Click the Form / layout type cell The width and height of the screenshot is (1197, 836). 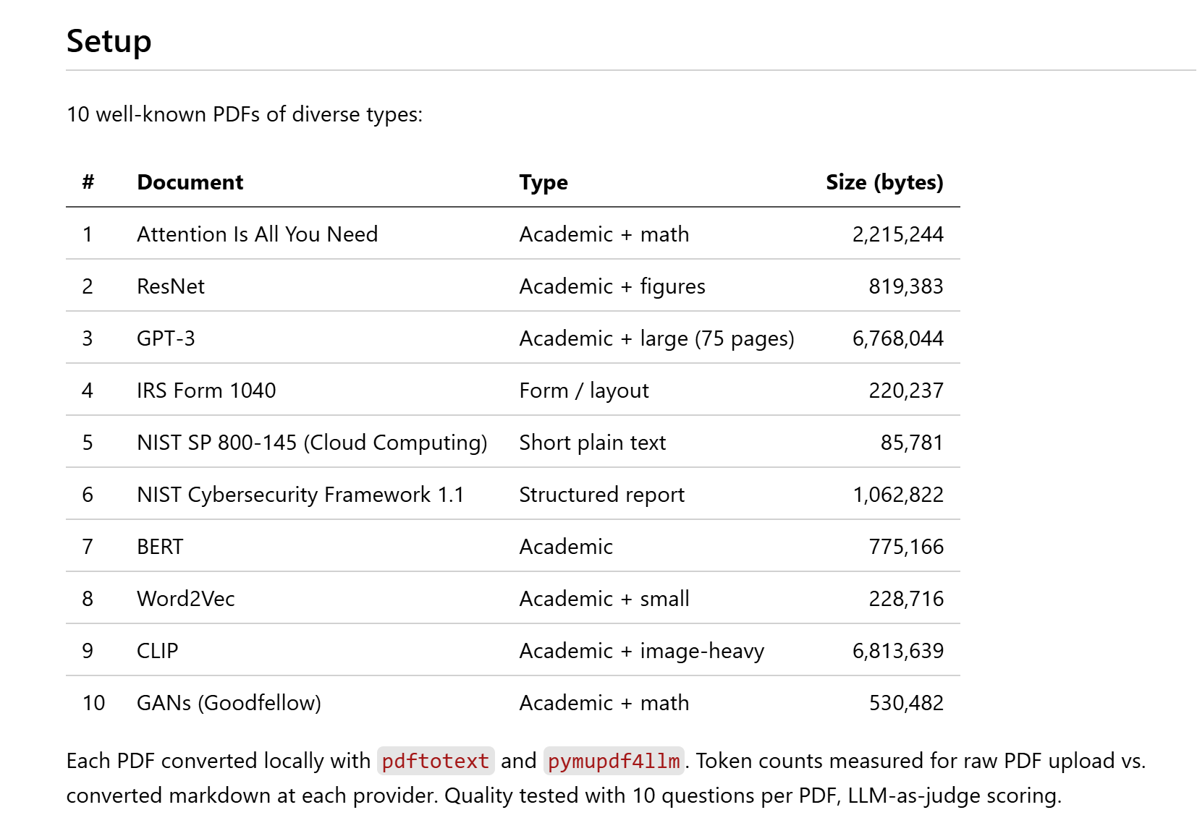[x=584, y=391]
